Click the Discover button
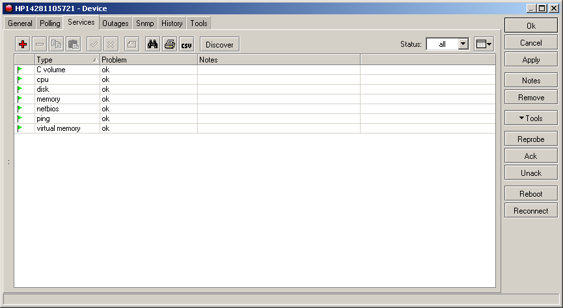This screenshot has width=563, height=308. click(219, 44)
